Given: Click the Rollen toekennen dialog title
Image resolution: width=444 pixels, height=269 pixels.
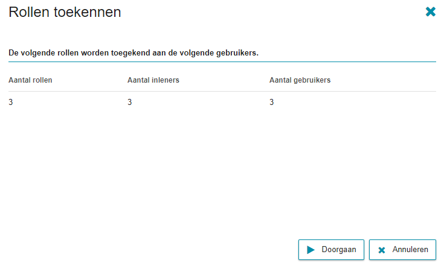Looking at the screenshot, I should [x=65, y=12].
